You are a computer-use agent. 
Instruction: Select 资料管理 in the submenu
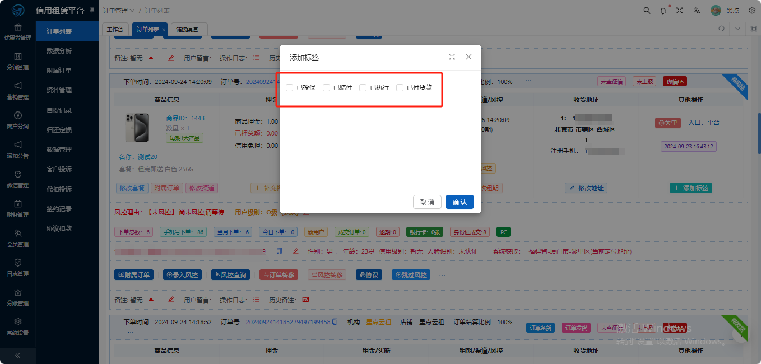coord(59,90)
